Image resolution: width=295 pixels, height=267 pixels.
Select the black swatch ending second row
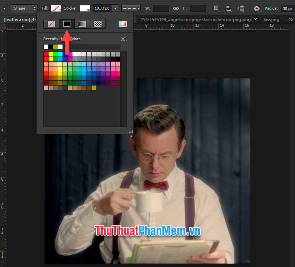pyautogui.click(x=117, y=59)
